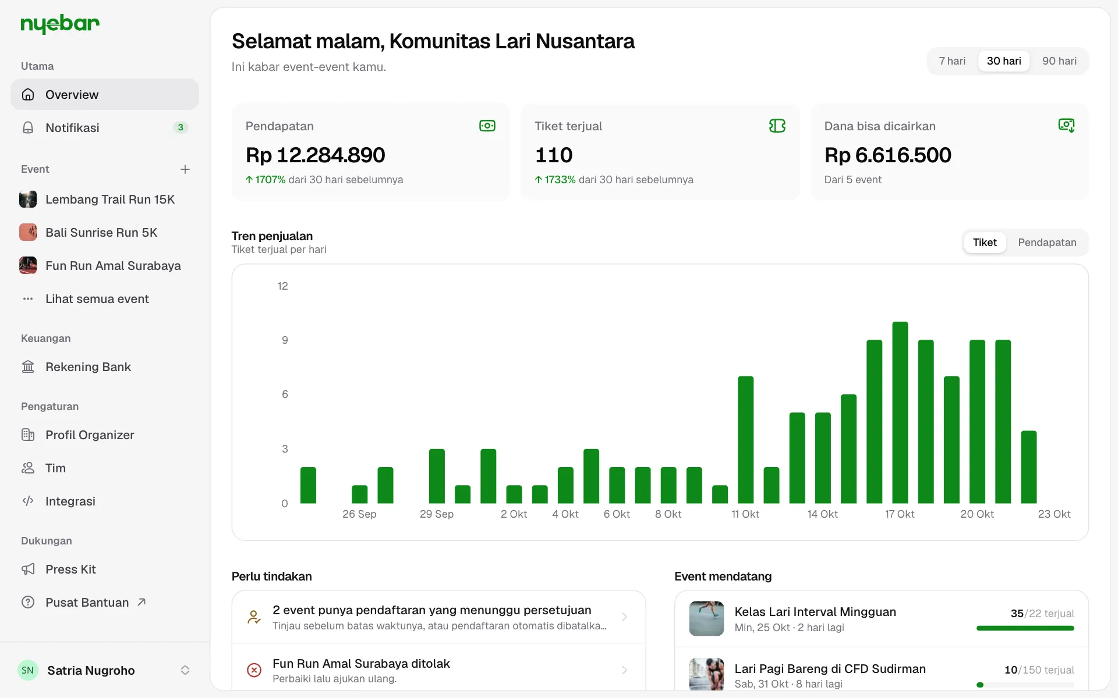
Task: Click the Pendapatan banknote icon
Action: click(487, 126)
